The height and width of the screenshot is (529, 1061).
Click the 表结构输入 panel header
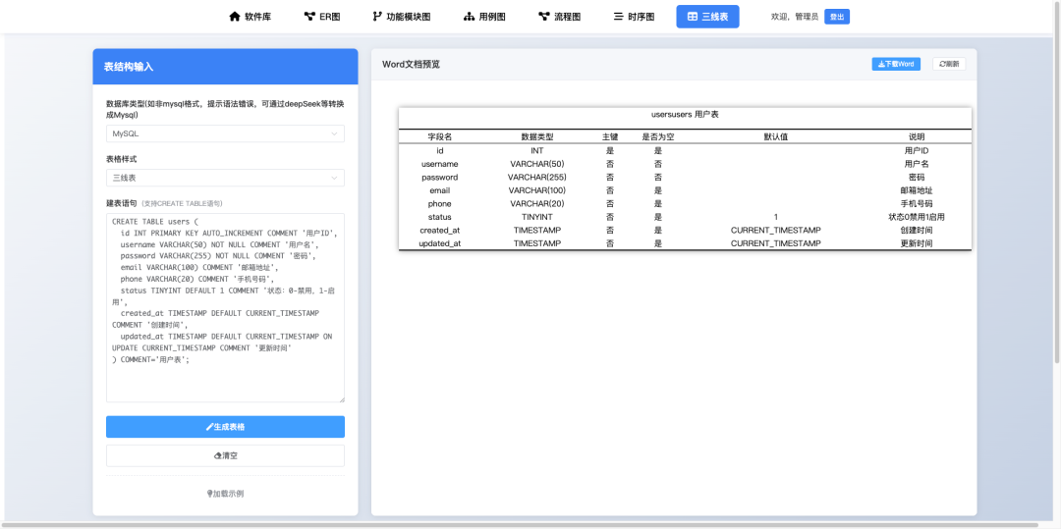pyautogui.click(x=225, y=67)
